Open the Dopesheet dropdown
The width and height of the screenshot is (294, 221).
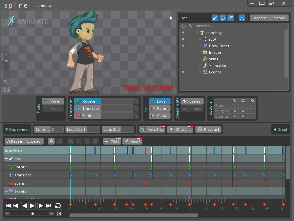(x=17, y=130)
